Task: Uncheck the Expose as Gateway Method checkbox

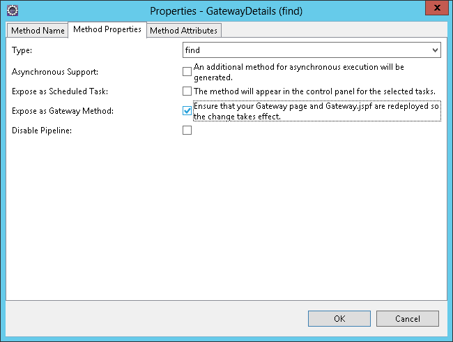Action: (x=187, y=111)
